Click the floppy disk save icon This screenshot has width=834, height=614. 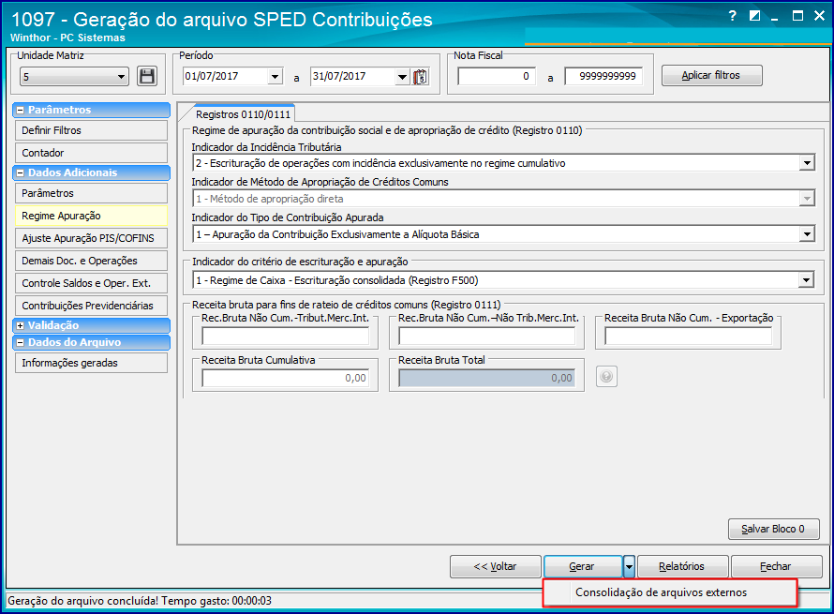point(147,76)
